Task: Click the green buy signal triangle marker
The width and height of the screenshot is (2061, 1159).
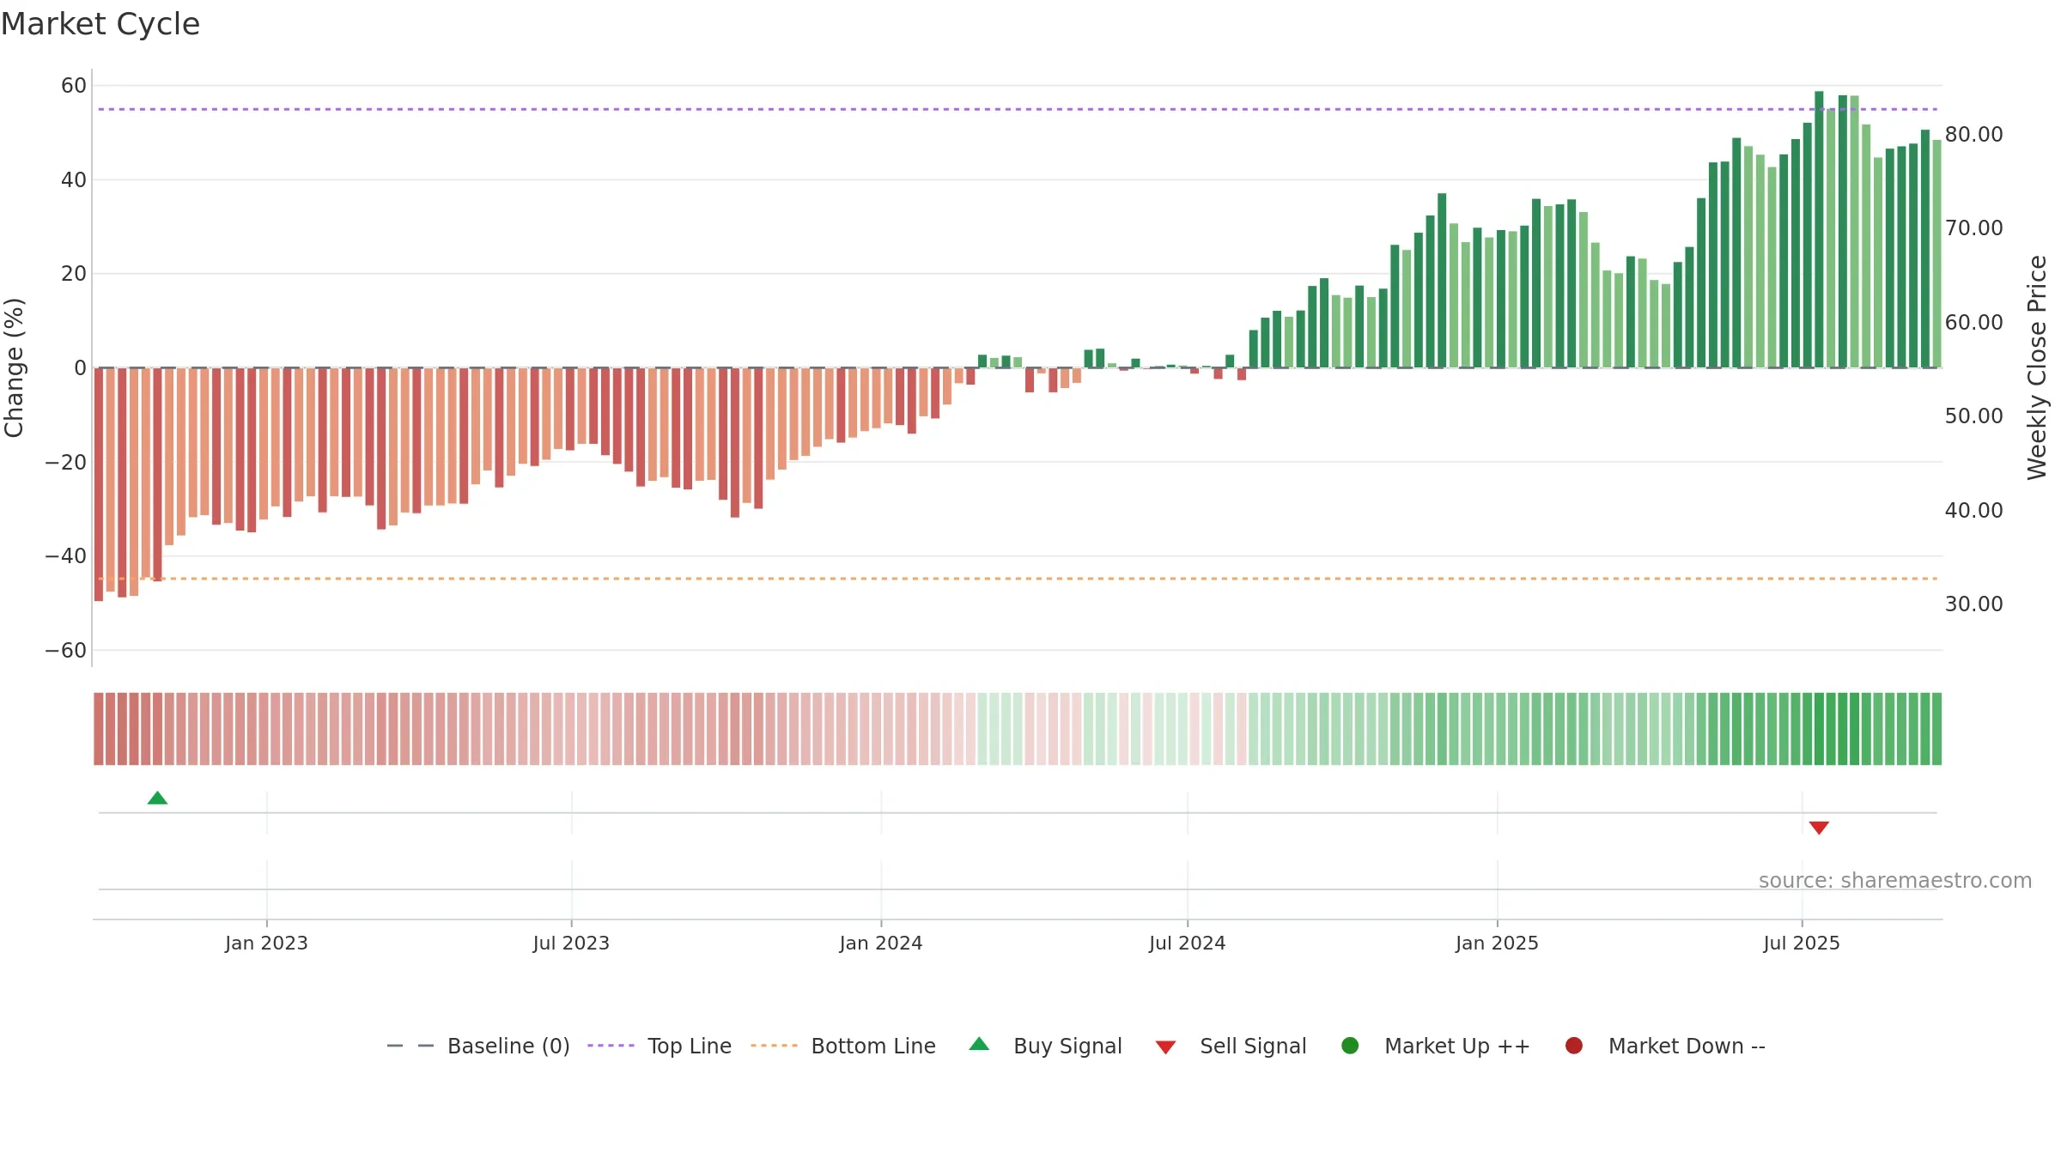Action: (157, 798)
